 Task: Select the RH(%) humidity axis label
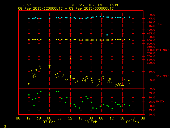[160, 102]
